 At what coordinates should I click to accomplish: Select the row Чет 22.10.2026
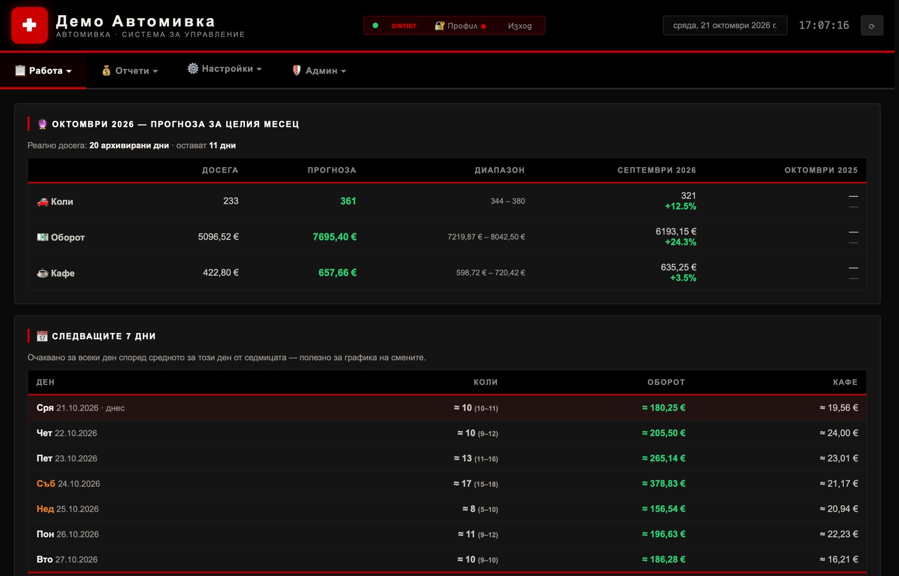pyautogui.click(x=447, y=433)
